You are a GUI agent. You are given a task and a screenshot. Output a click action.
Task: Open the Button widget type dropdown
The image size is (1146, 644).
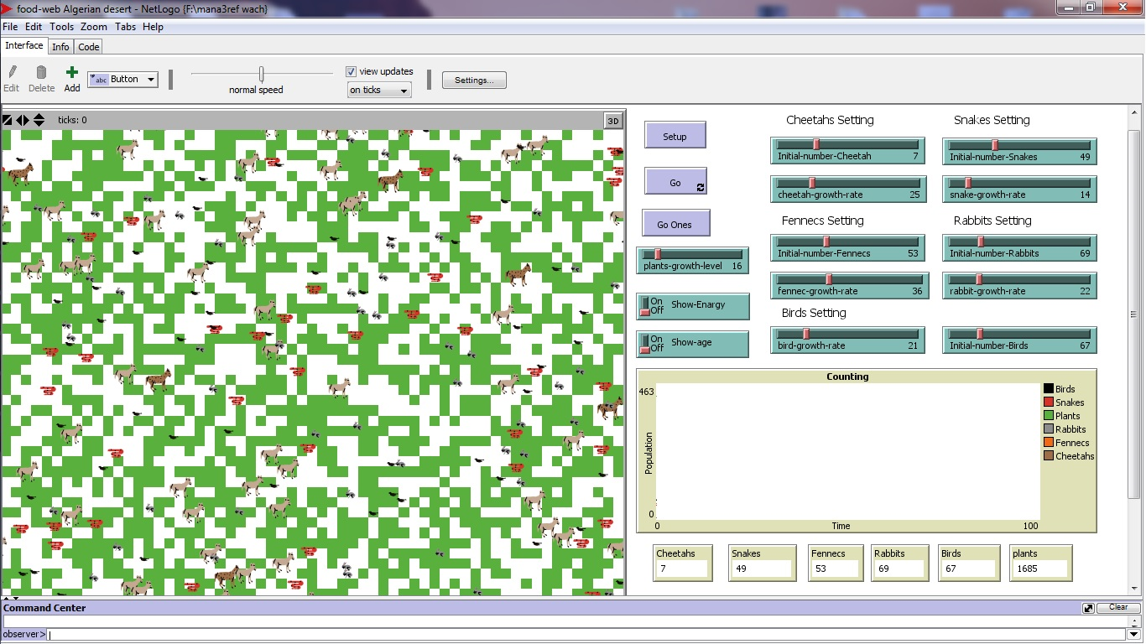tap(122, 80)
